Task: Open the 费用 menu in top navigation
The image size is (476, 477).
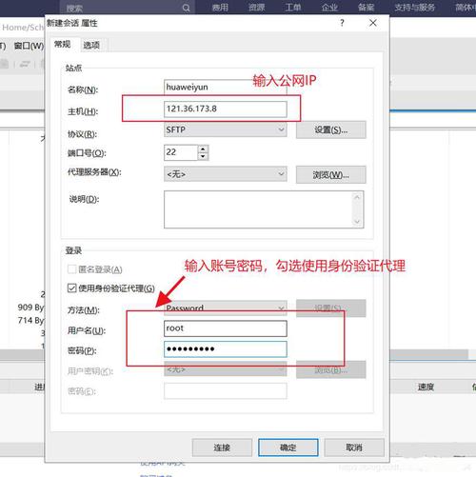Action: [x=220, y=8]
